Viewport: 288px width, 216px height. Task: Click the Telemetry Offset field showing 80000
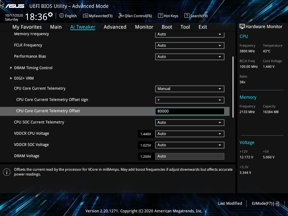190,111
